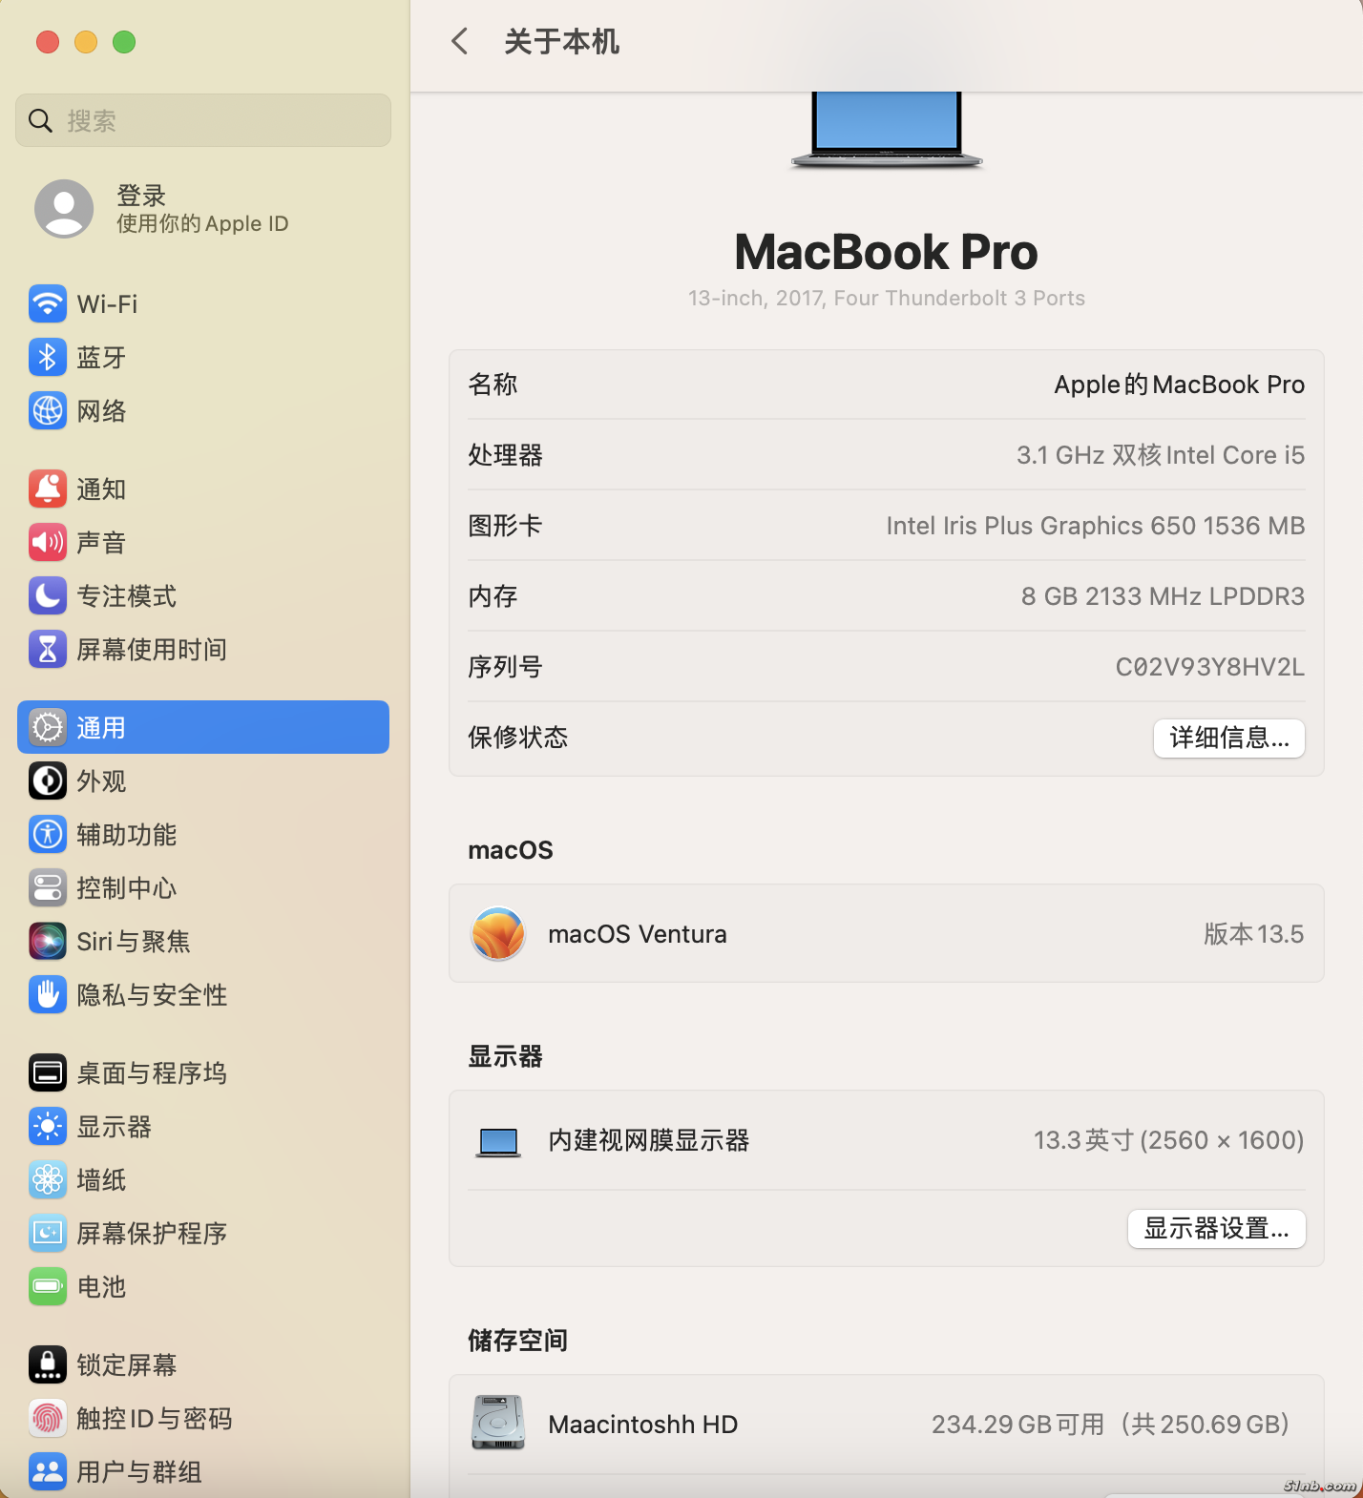Click the Focus (专注模式) moon icon
This screenshot has width=1363, height=1498.
point(48,596)
